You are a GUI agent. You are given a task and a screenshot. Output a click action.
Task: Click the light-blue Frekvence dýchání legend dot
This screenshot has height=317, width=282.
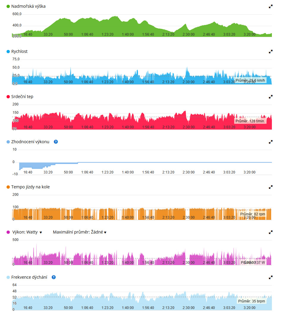coord(8,277)
